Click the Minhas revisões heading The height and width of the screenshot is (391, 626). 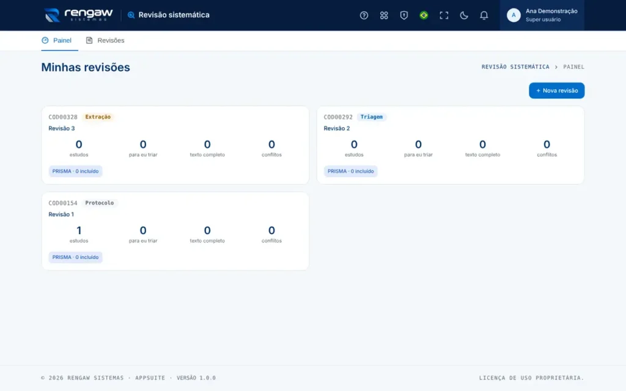coord(86,67)
